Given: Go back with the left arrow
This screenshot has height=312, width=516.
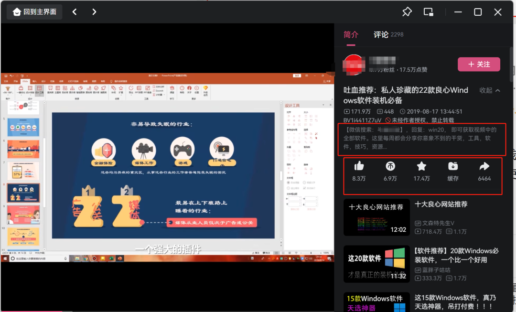Looking at the screenshot, I should 75,12.
